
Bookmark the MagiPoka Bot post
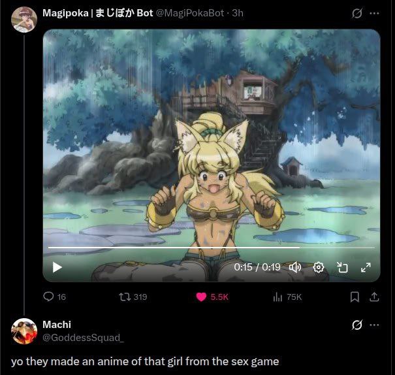pos(355,297)
